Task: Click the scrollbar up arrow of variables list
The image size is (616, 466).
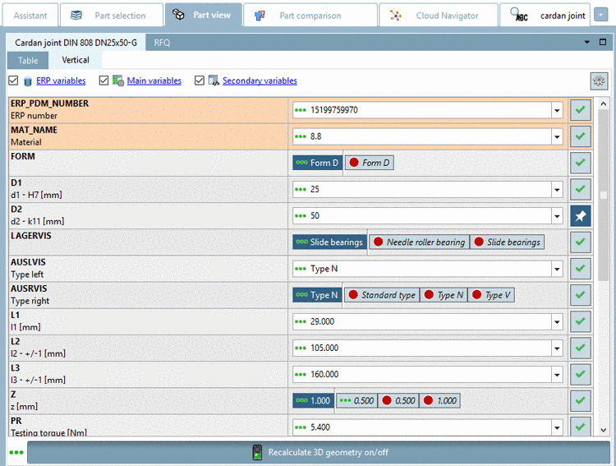Action: tap(604, 104)
